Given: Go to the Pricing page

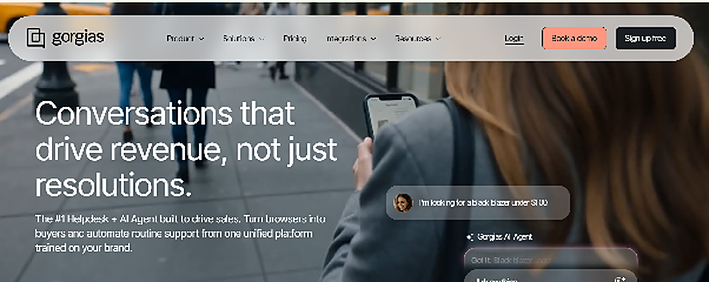Looking at the screenshot, I should (294, 38).
